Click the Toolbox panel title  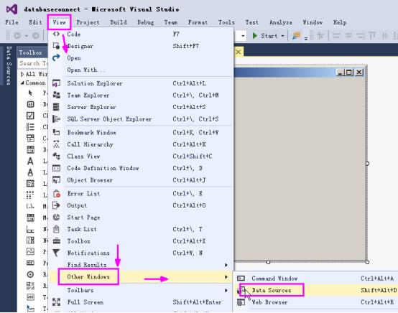pyautogui.click(x=30, y=52)
